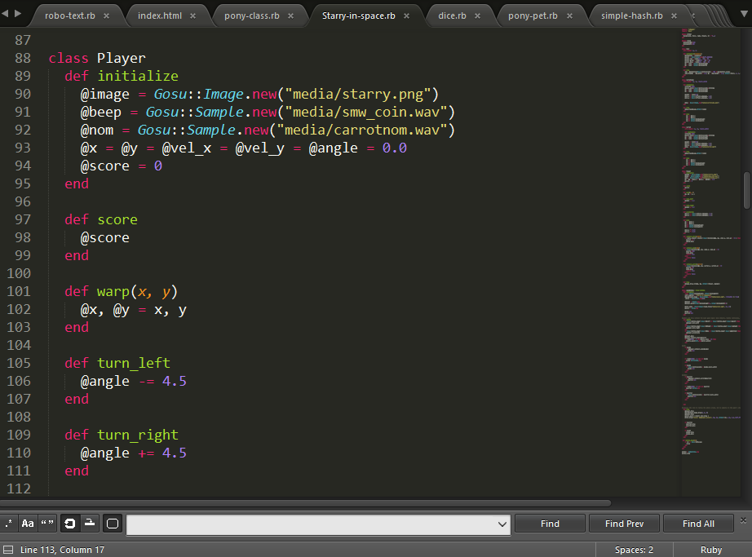Toggle case sensitive search option
The height and width of the screenshot is (557, 752).
[x=28, y=524]
